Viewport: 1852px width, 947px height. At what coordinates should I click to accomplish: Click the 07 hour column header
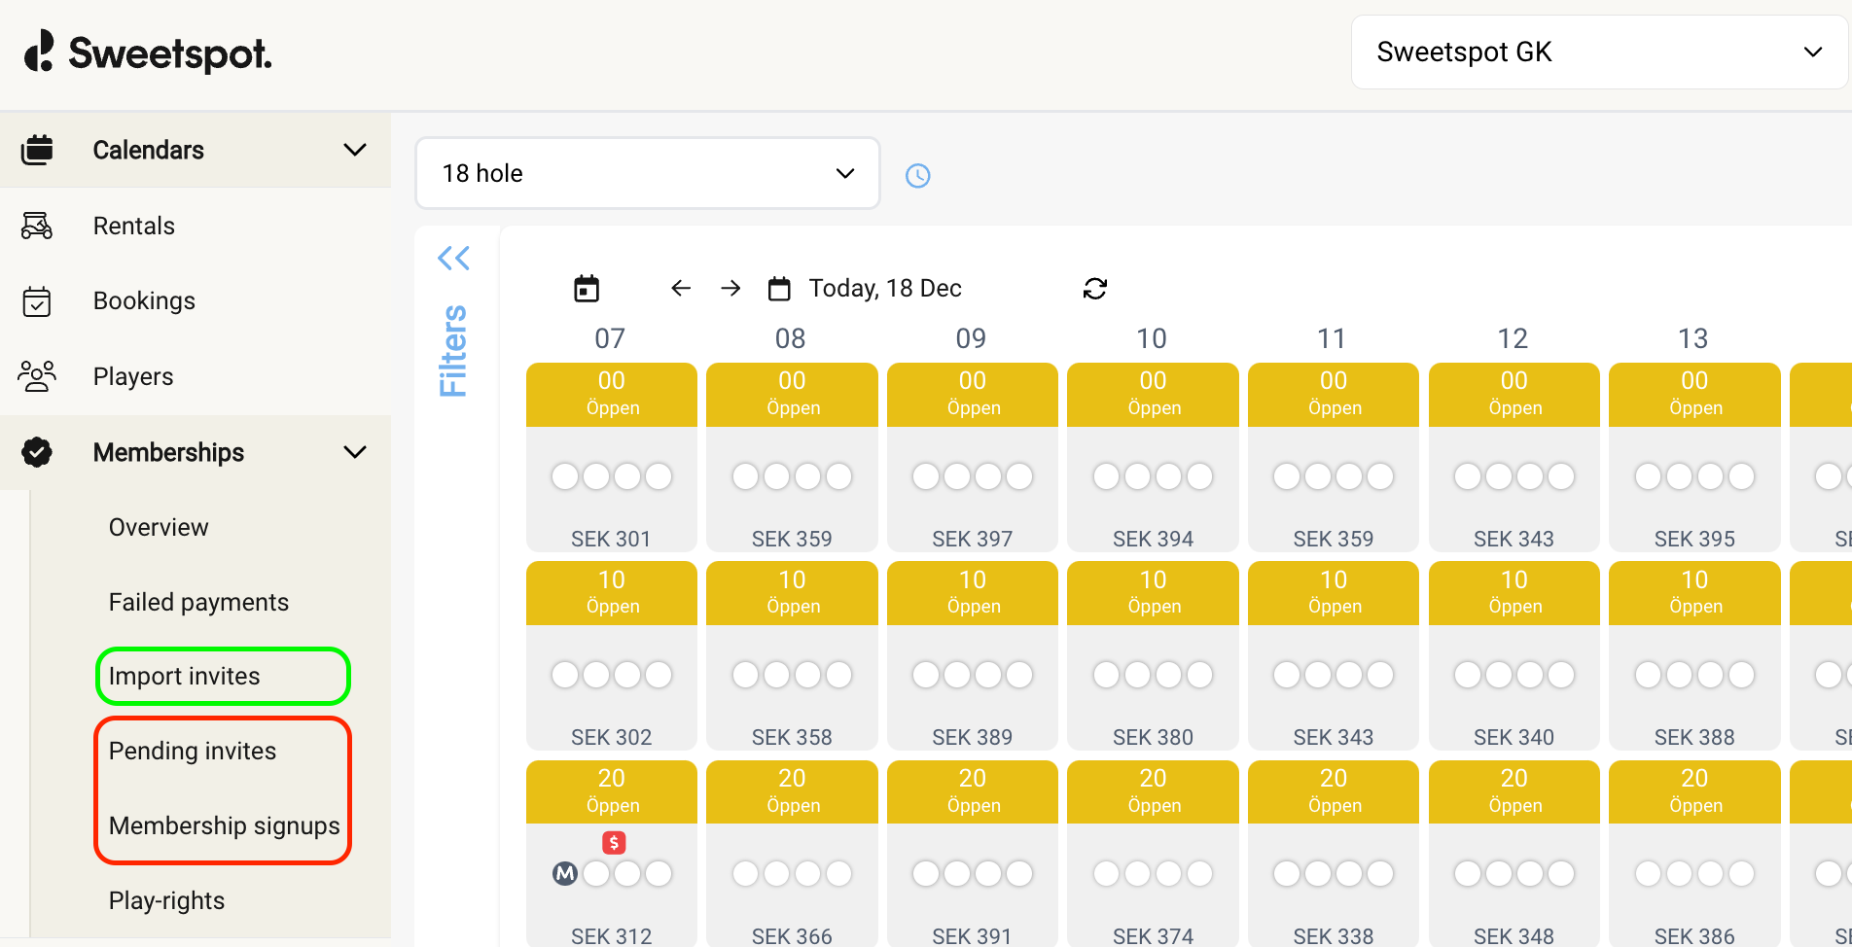click(610, 338)
